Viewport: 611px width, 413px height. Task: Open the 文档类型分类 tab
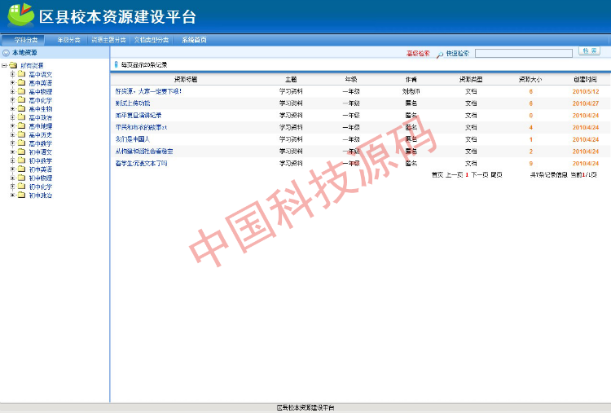point(152,40)
